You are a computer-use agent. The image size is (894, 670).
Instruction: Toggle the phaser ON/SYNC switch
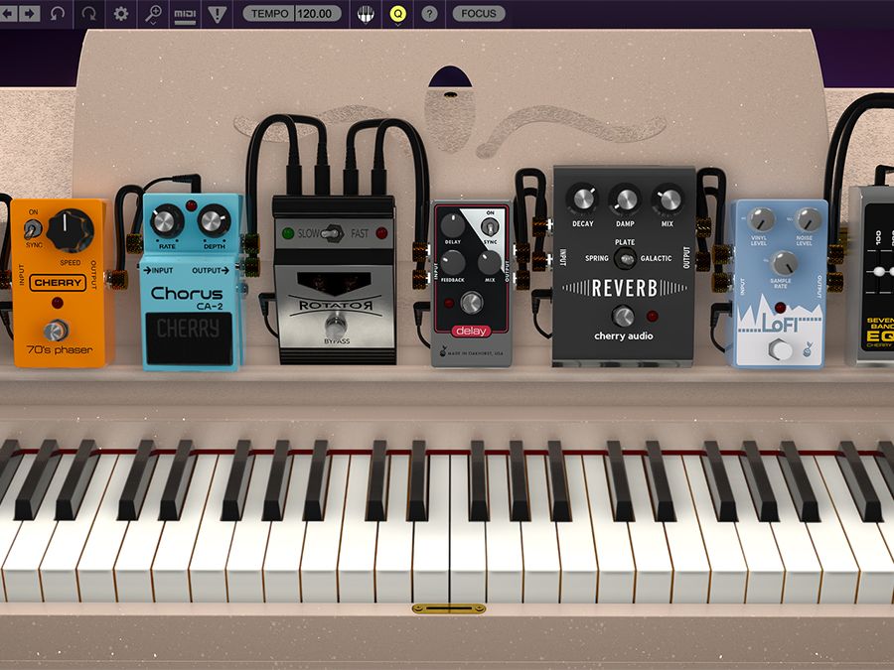pos(32,229)
